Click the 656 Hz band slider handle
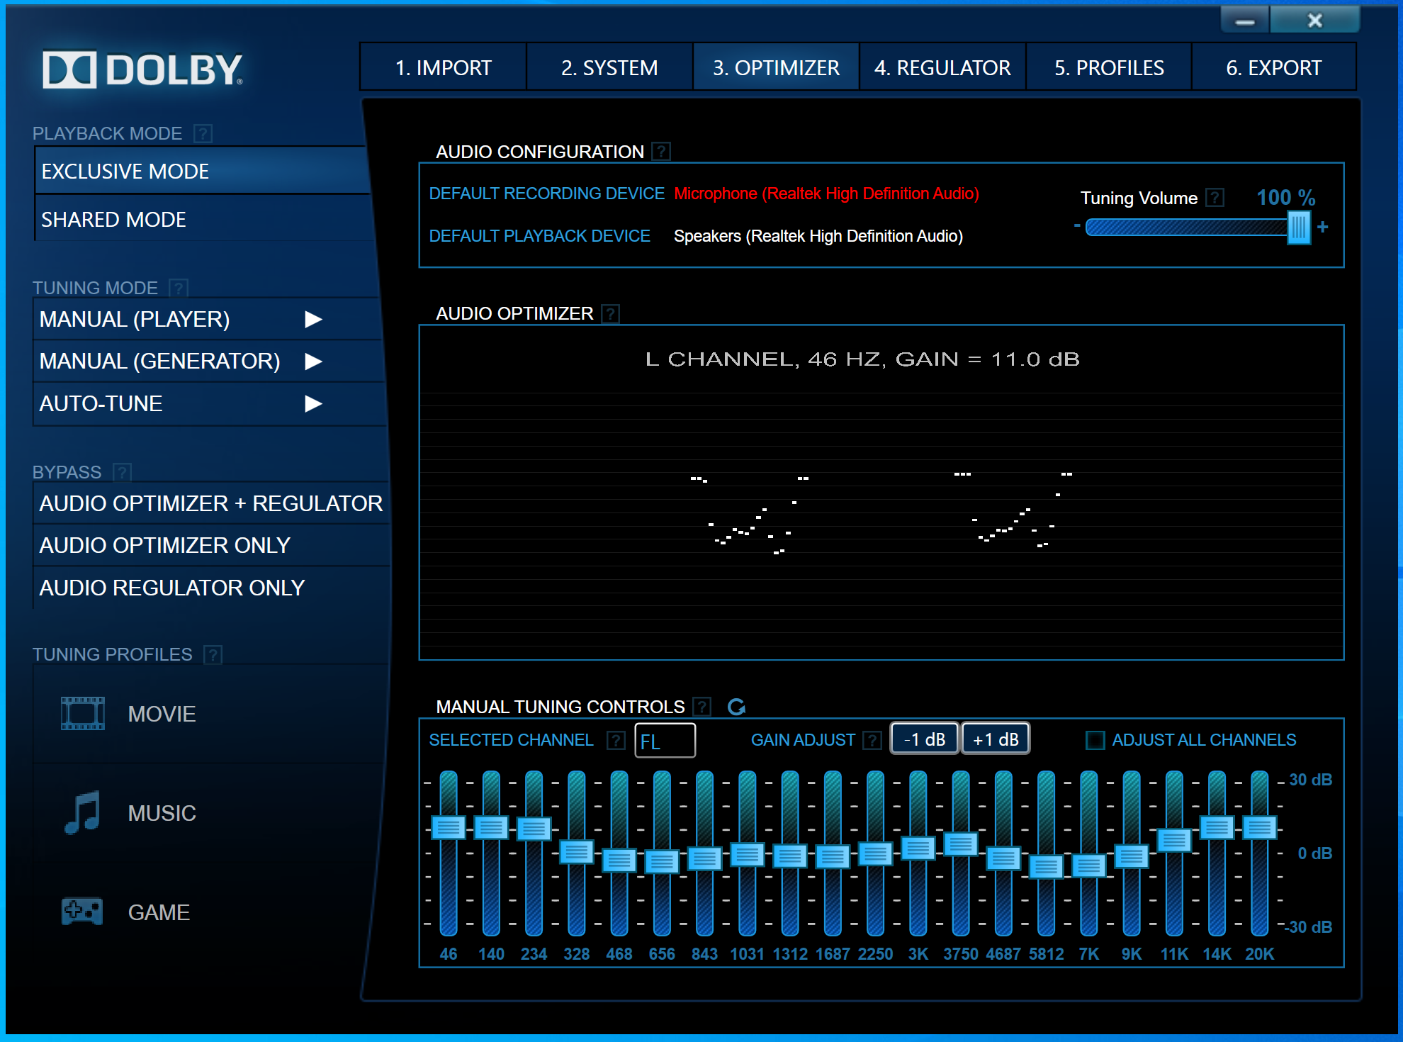Screen dimensions: 1403x1042 (x=662, y=862)
